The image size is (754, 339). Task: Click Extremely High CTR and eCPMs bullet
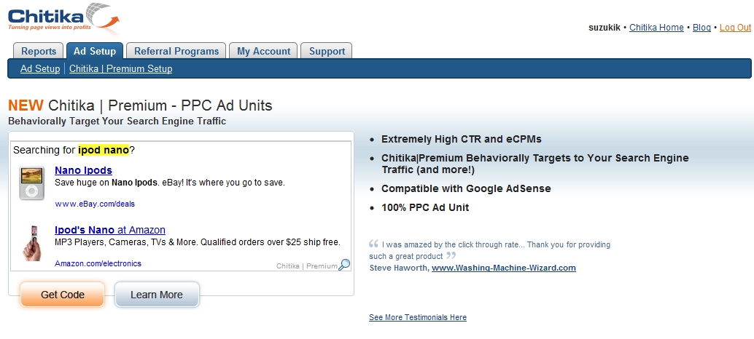pyautogui.click(x=461, y=139)
